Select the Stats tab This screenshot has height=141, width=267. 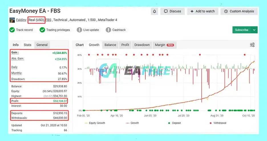click(27, 45)
